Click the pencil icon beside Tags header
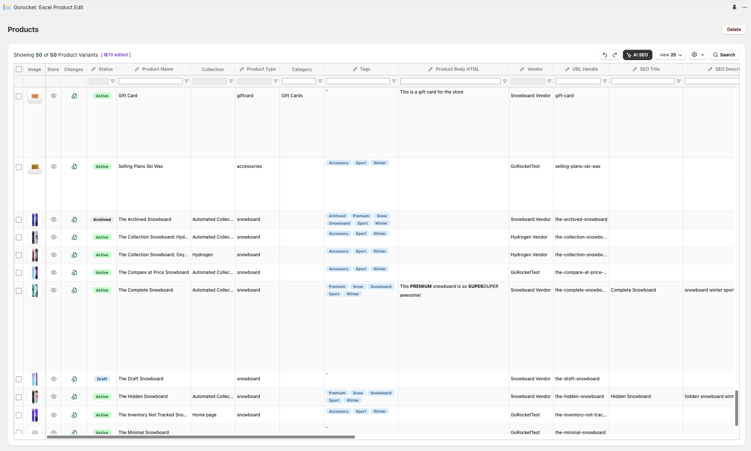This screenshot has width=751, height=451. (x=355, y=69)
